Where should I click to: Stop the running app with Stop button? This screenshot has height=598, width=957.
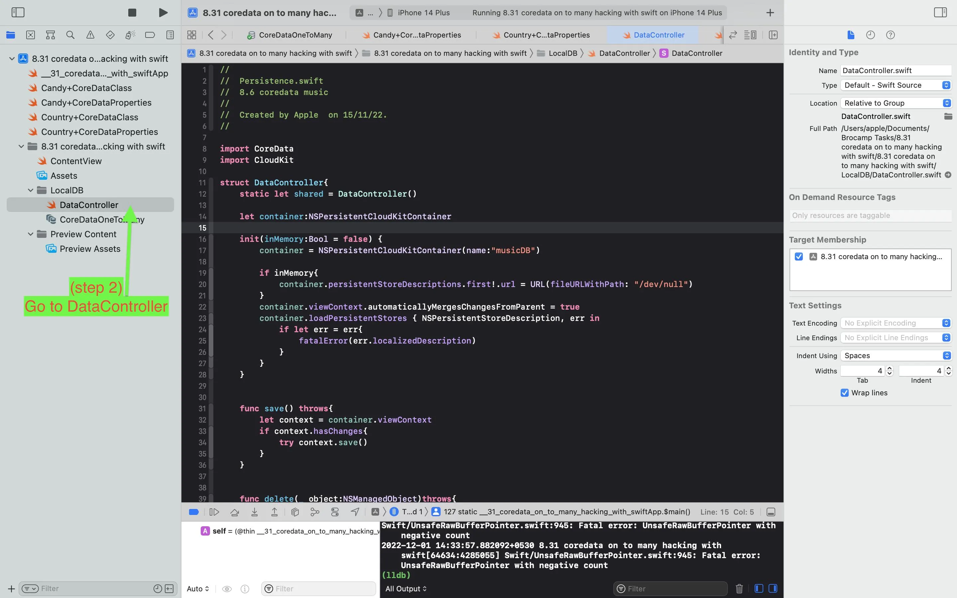tap(132, 13)
